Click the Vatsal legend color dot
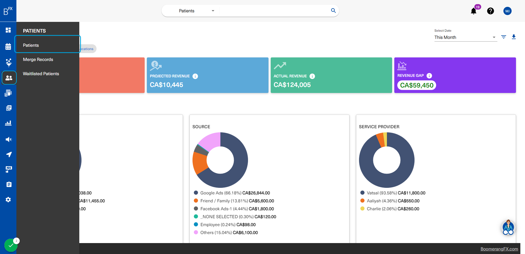Image resolution: width=525 pixels, height=254 pixels. pos(362,193)
